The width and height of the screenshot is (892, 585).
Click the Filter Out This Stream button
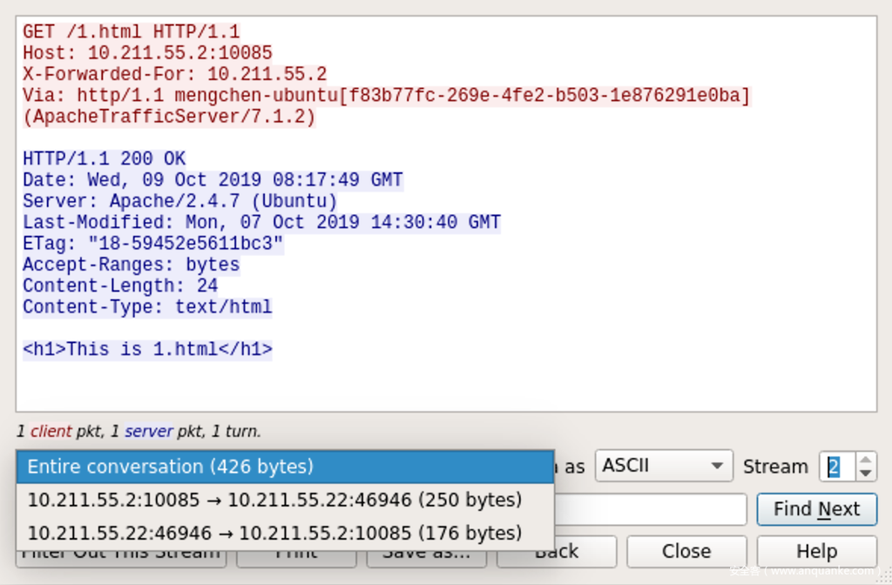120,557
